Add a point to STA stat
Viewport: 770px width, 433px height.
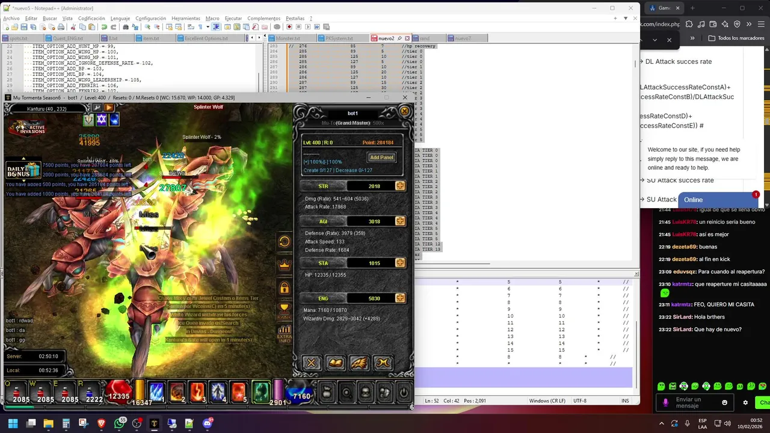pyautogui.click(x=400, y=263)
